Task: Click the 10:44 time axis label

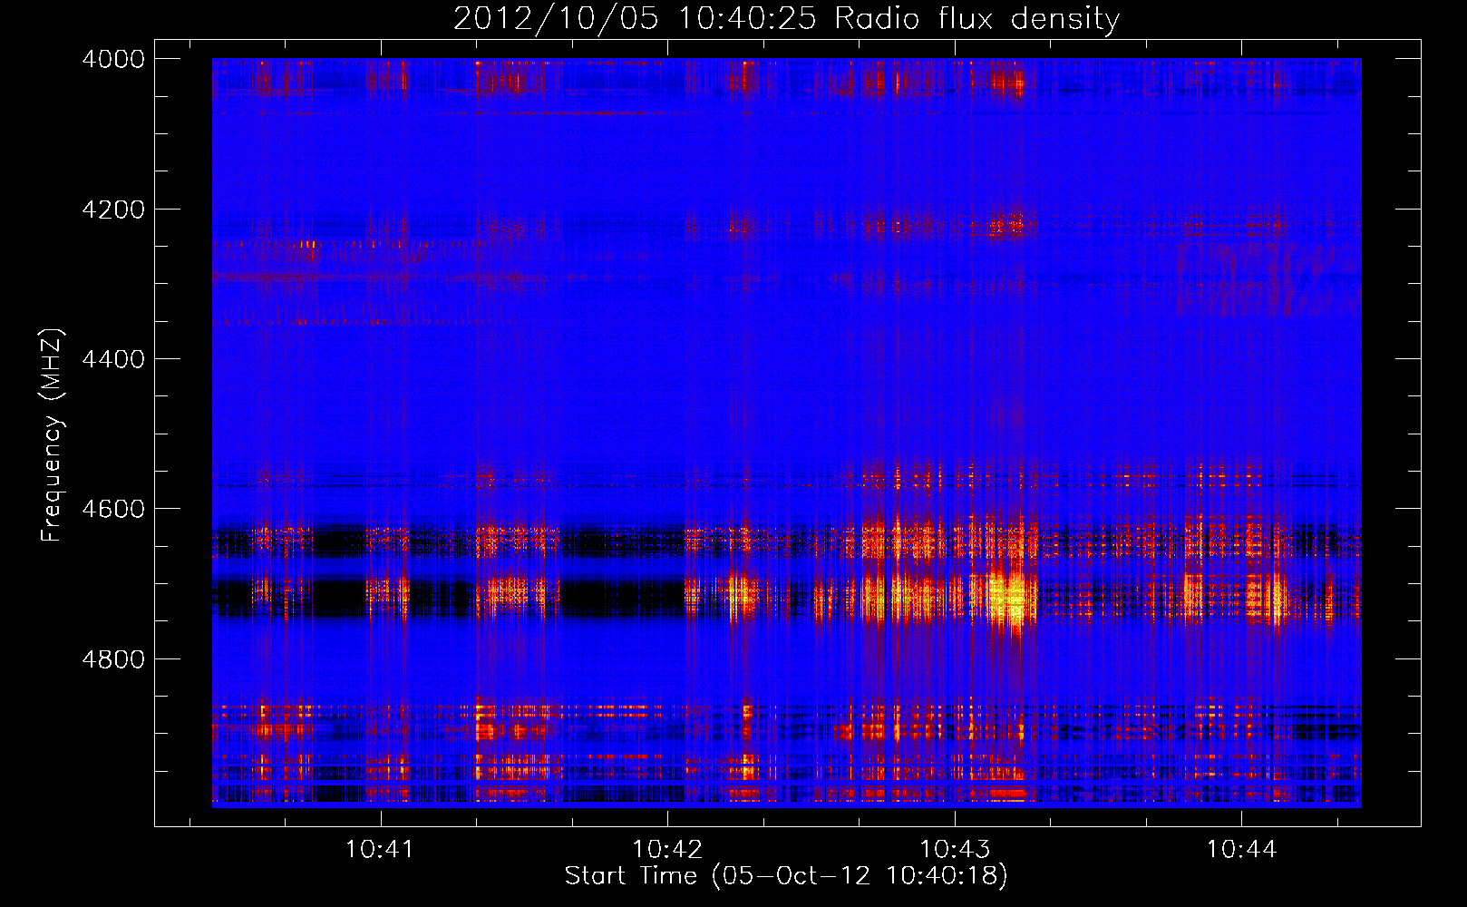Action: tap(1241, 849)
